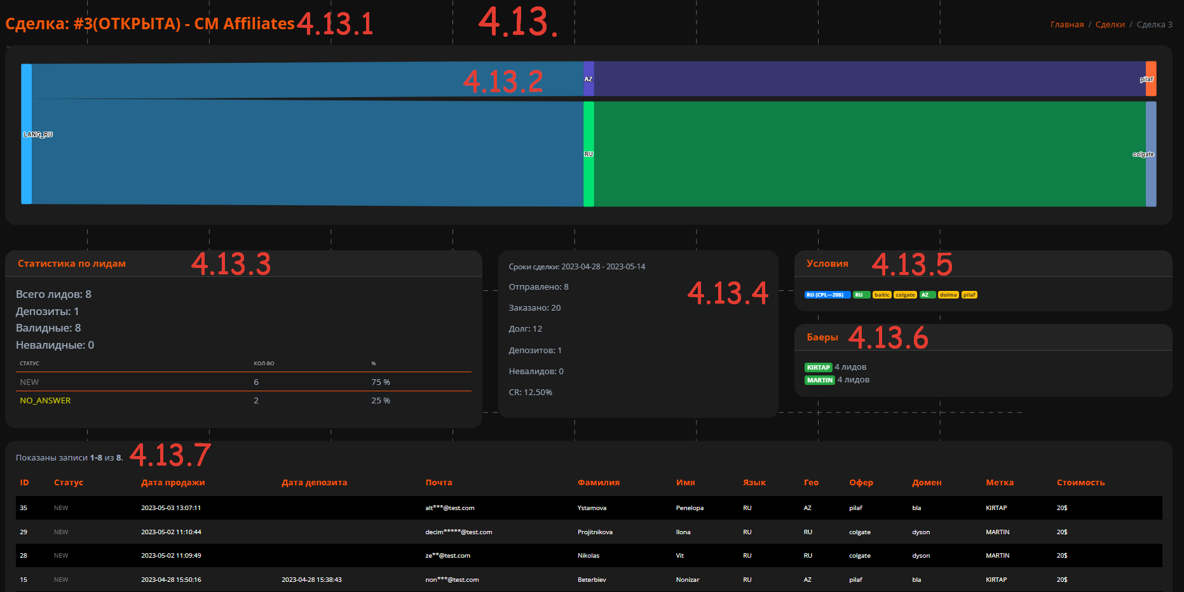Click the 'Отправлено: 8' line
Image resolution: width=1184 pixels, height=592 pixels.
pos(538,287)
